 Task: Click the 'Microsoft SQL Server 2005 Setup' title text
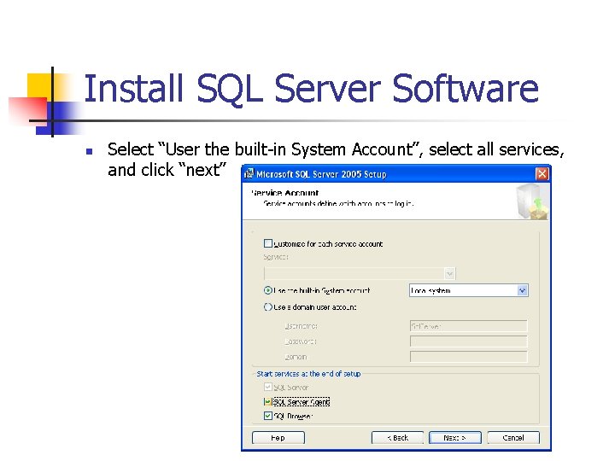(321, 174)
